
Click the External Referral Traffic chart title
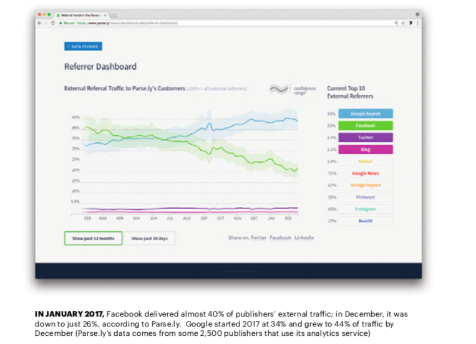pos(125,88)
